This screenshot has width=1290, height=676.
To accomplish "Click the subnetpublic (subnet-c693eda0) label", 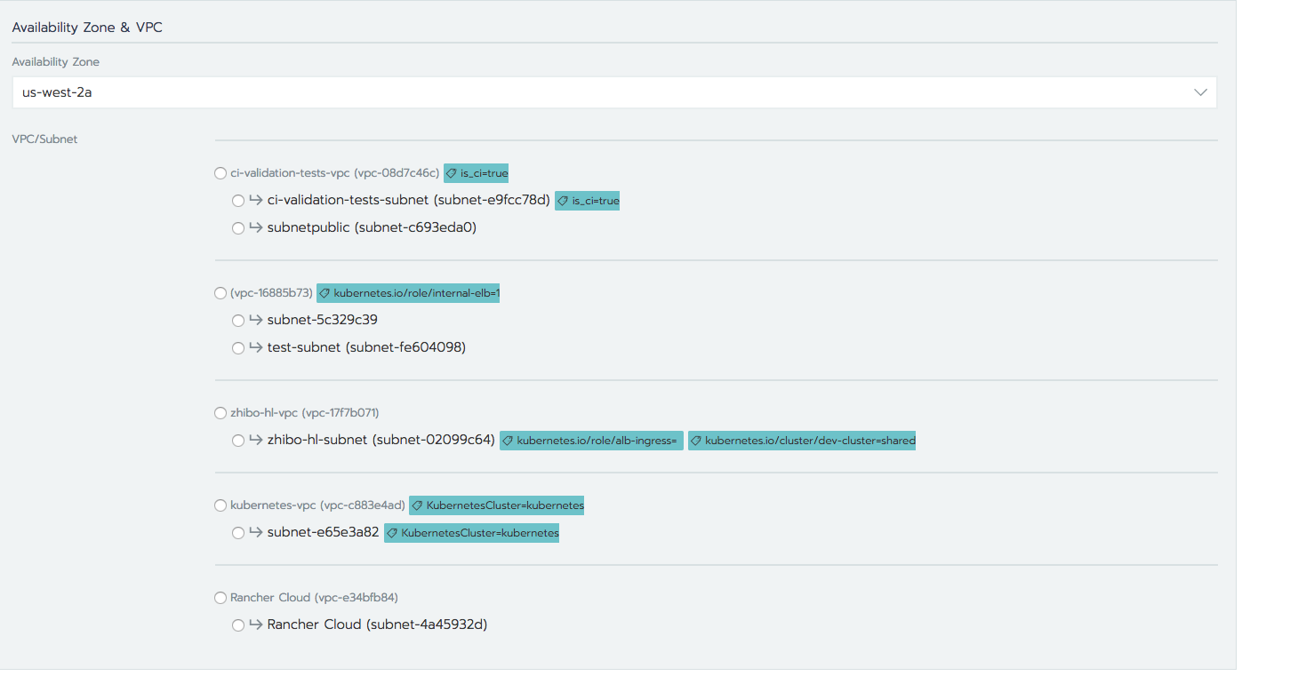I will click(372, 227).
